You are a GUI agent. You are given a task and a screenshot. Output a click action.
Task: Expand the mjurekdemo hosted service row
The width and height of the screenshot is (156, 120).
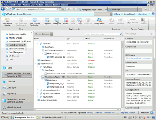click(37, 96)
